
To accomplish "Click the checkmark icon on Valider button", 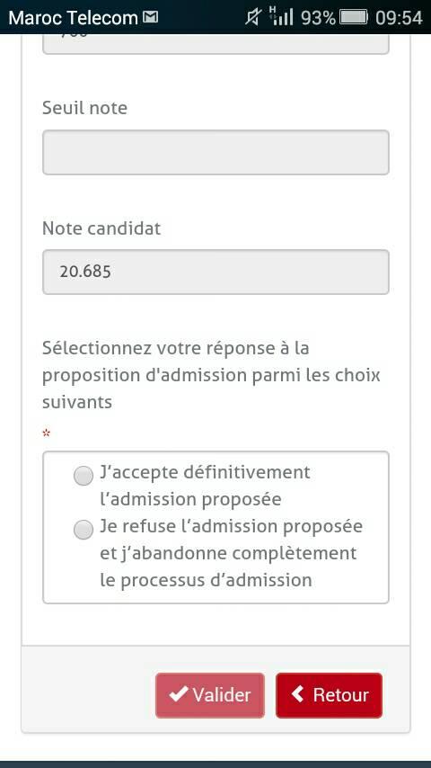I will 179,694.
